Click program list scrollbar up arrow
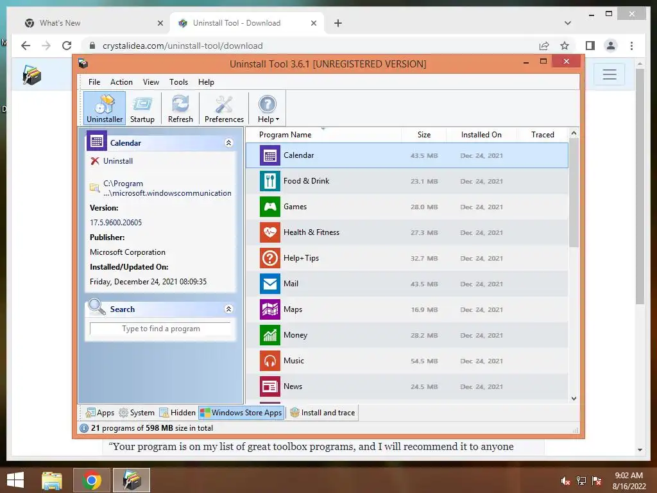This screenshot has height=493, width=657. tap(574, 134)
